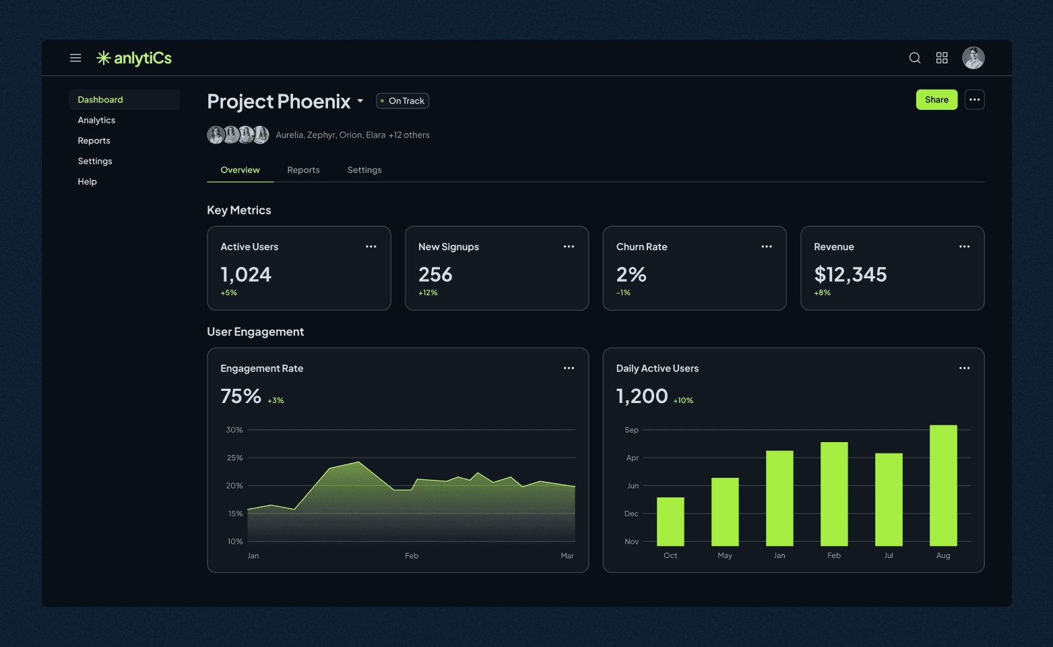The width and height of the screenshot is (1053, 647).
Task: Go to Analytics in the sidebar
Action: (96, 120)
